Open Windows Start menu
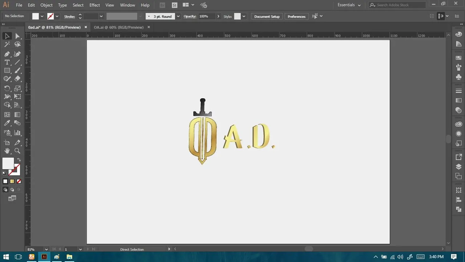The height and width of the screenshot is (262, 465). (6, 257)
